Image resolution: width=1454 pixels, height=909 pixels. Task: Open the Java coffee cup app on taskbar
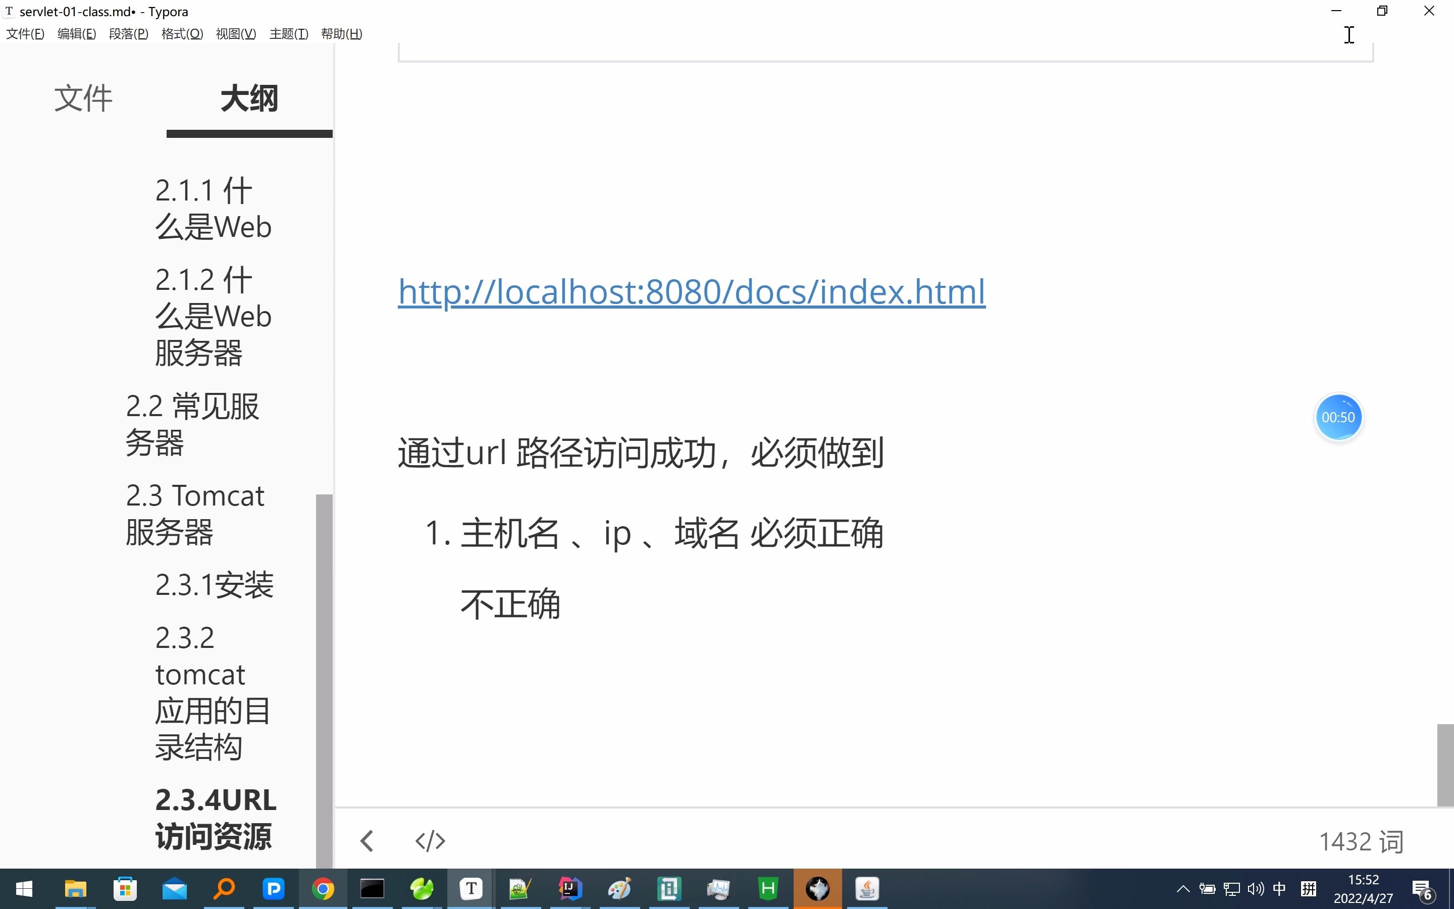(866, 889)
